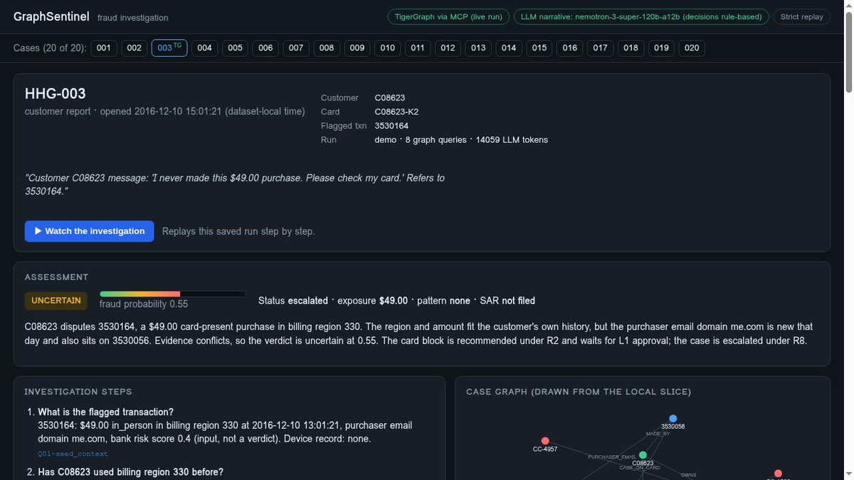Go to case 010
This screenshot has height=480, width=854.
coord(387,48)
